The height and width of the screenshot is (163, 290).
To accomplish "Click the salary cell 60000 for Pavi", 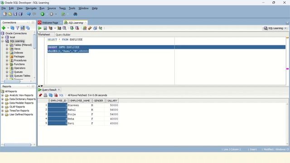I will click(111, 123).
